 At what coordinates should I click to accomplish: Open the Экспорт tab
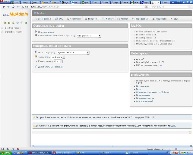pyautogui.click(x=108, y=19)
